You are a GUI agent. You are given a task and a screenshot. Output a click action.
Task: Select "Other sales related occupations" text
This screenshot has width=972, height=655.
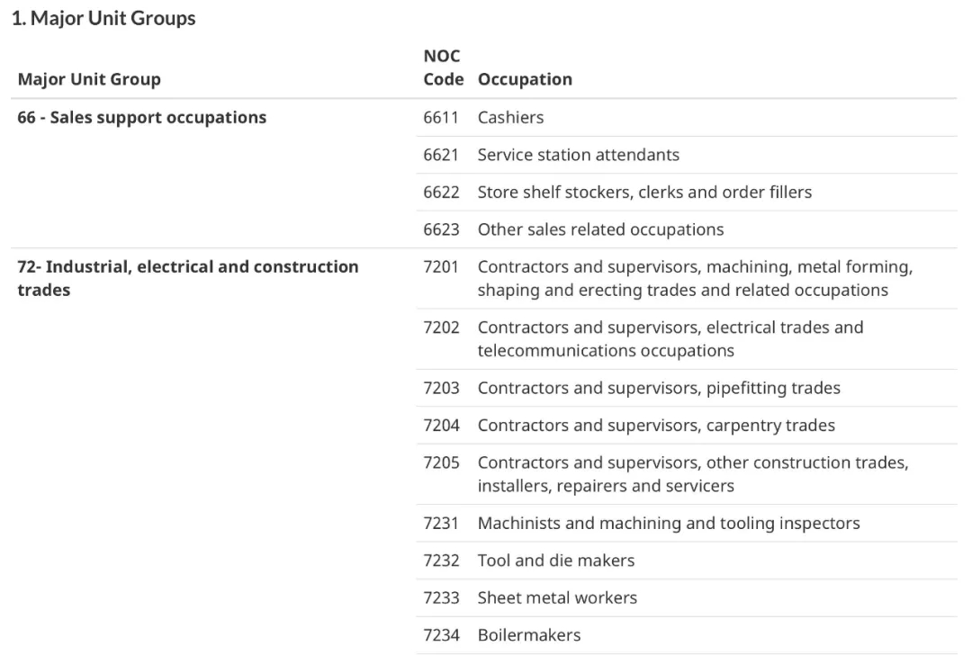tap(600, 229)
